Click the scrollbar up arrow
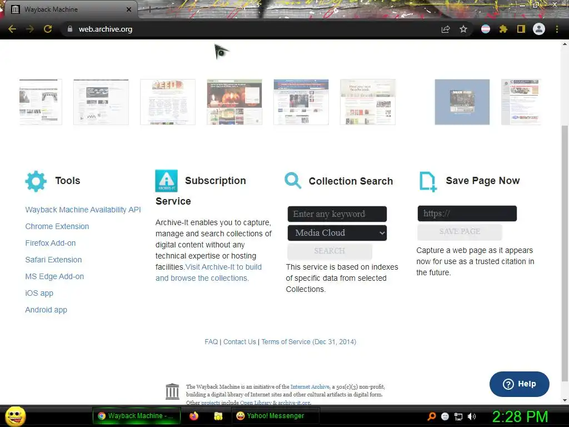 565,44
